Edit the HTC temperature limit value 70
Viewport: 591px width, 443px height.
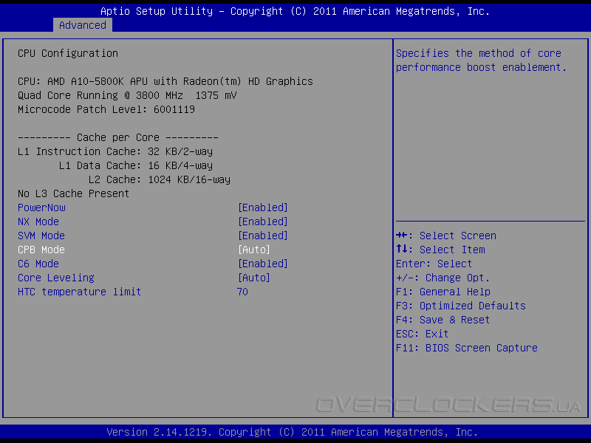(x=242, y=292)
